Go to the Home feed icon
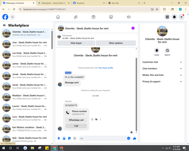 pyautogui.click(x=58, y=17)
